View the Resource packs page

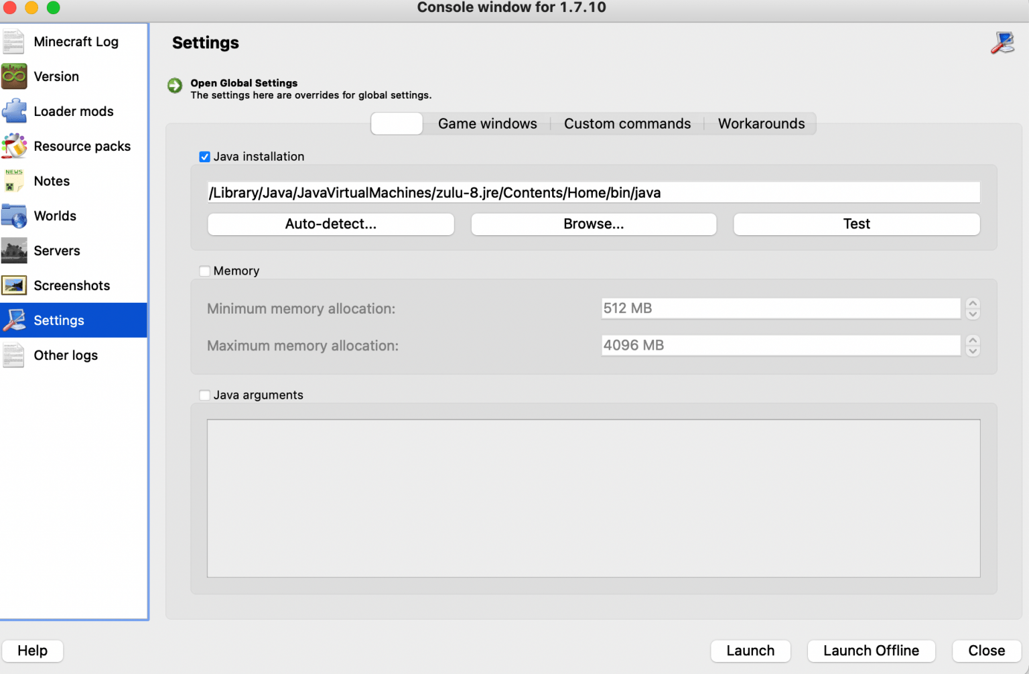[82, 146]
